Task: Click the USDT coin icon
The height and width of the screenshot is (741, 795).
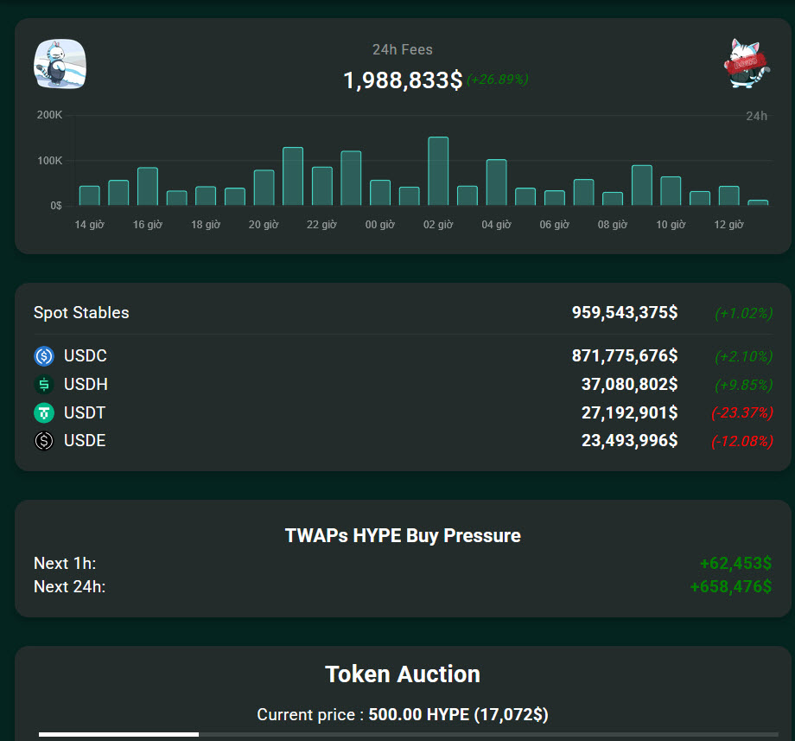Action: click(x=44, y=412)
